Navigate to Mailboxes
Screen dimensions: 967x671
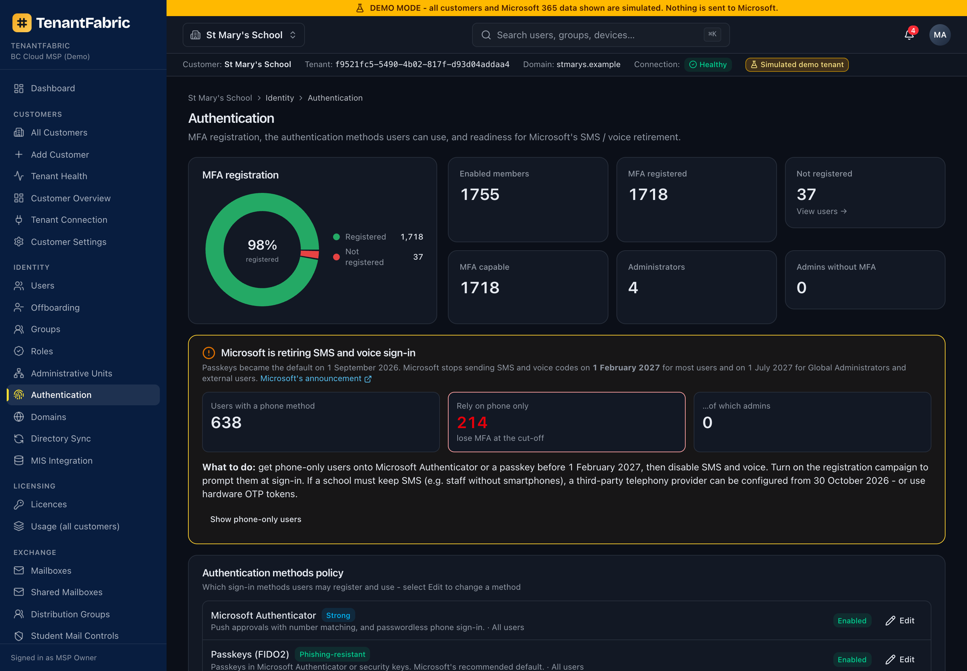point(83,571)
